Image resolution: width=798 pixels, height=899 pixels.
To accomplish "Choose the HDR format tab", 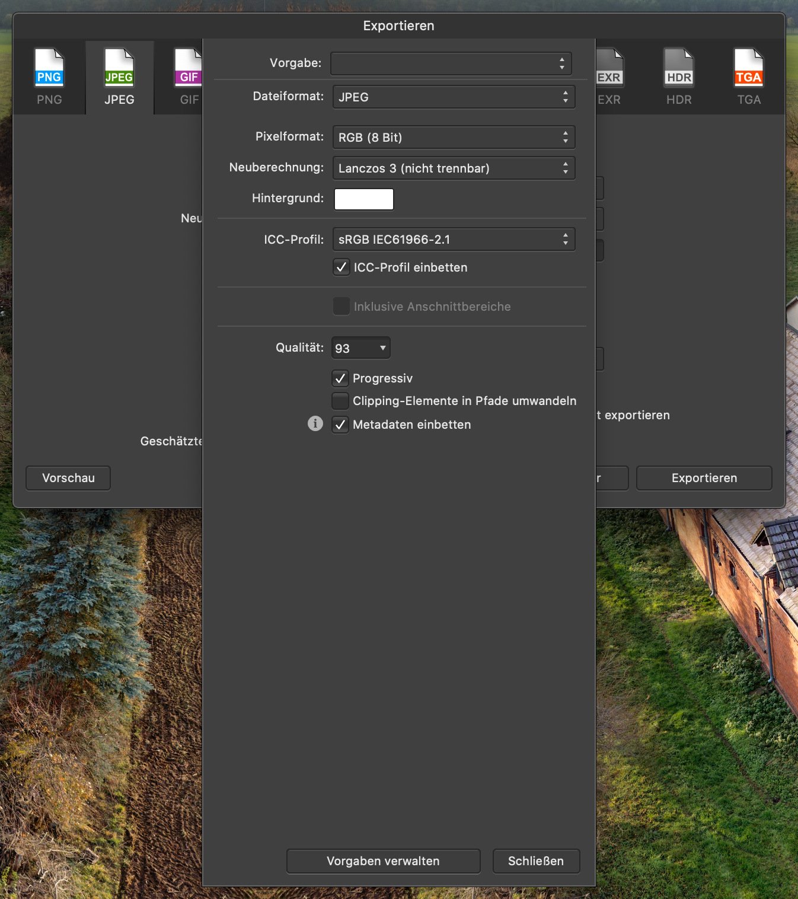I will pos(679,77).
